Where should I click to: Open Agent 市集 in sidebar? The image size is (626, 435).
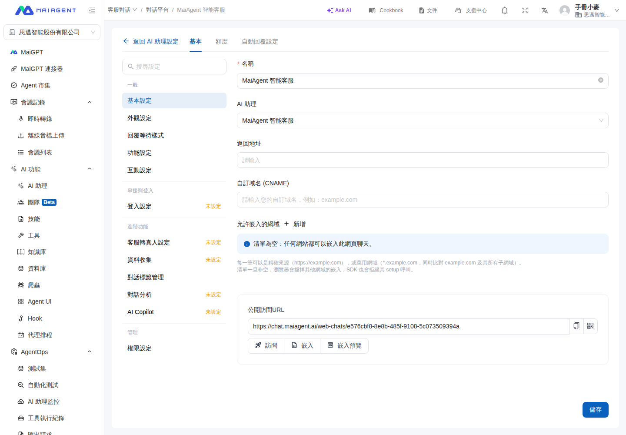52,85
